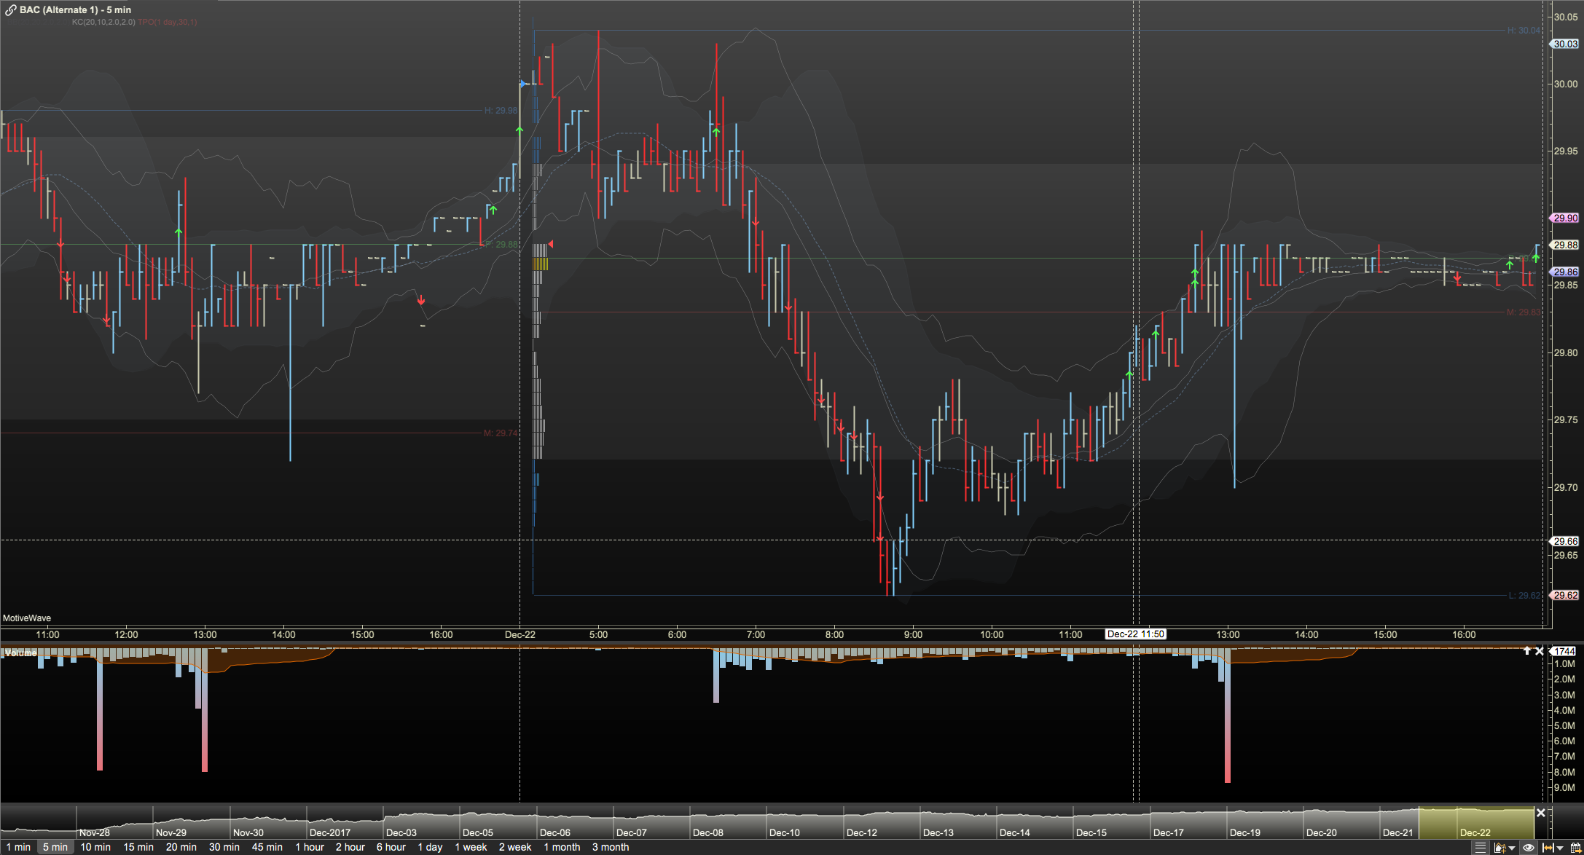Viewport: 1584px width, 855px height.
Task: Click the highlighted Dec-22 range in overview
Action: [1476, 824]
